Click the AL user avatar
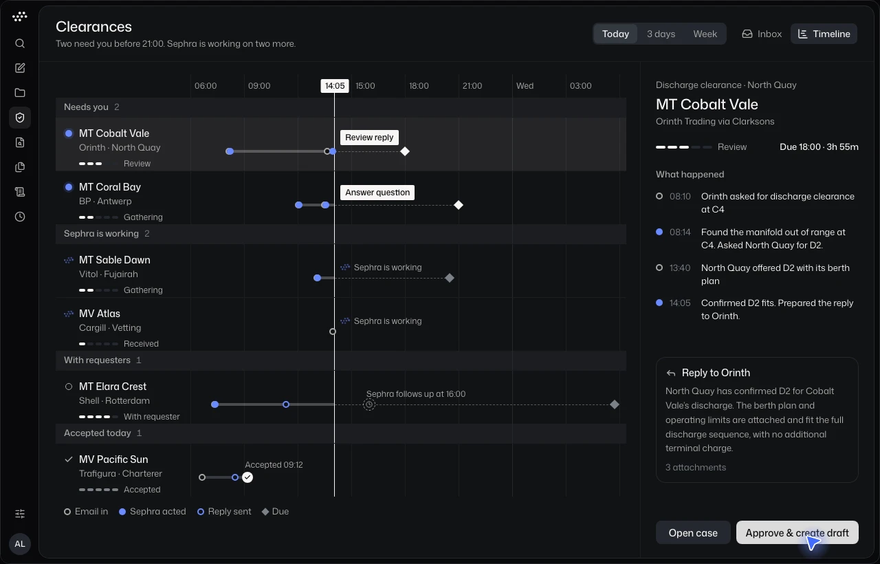This screenshot has width=880, height=564. coord(20,544)
